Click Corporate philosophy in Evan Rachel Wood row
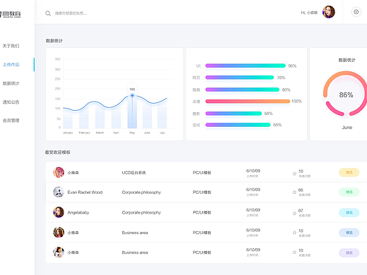 click(x=141, y=192)
